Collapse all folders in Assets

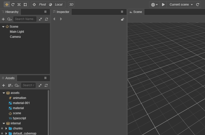point(40,86)
